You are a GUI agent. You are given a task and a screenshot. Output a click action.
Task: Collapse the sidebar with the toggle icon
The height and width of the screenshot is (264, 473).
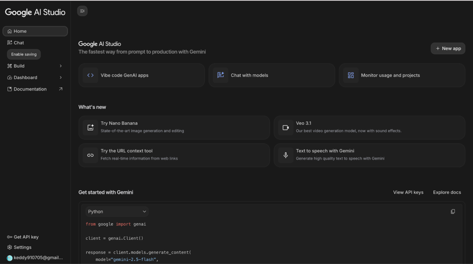coord(82,11)
